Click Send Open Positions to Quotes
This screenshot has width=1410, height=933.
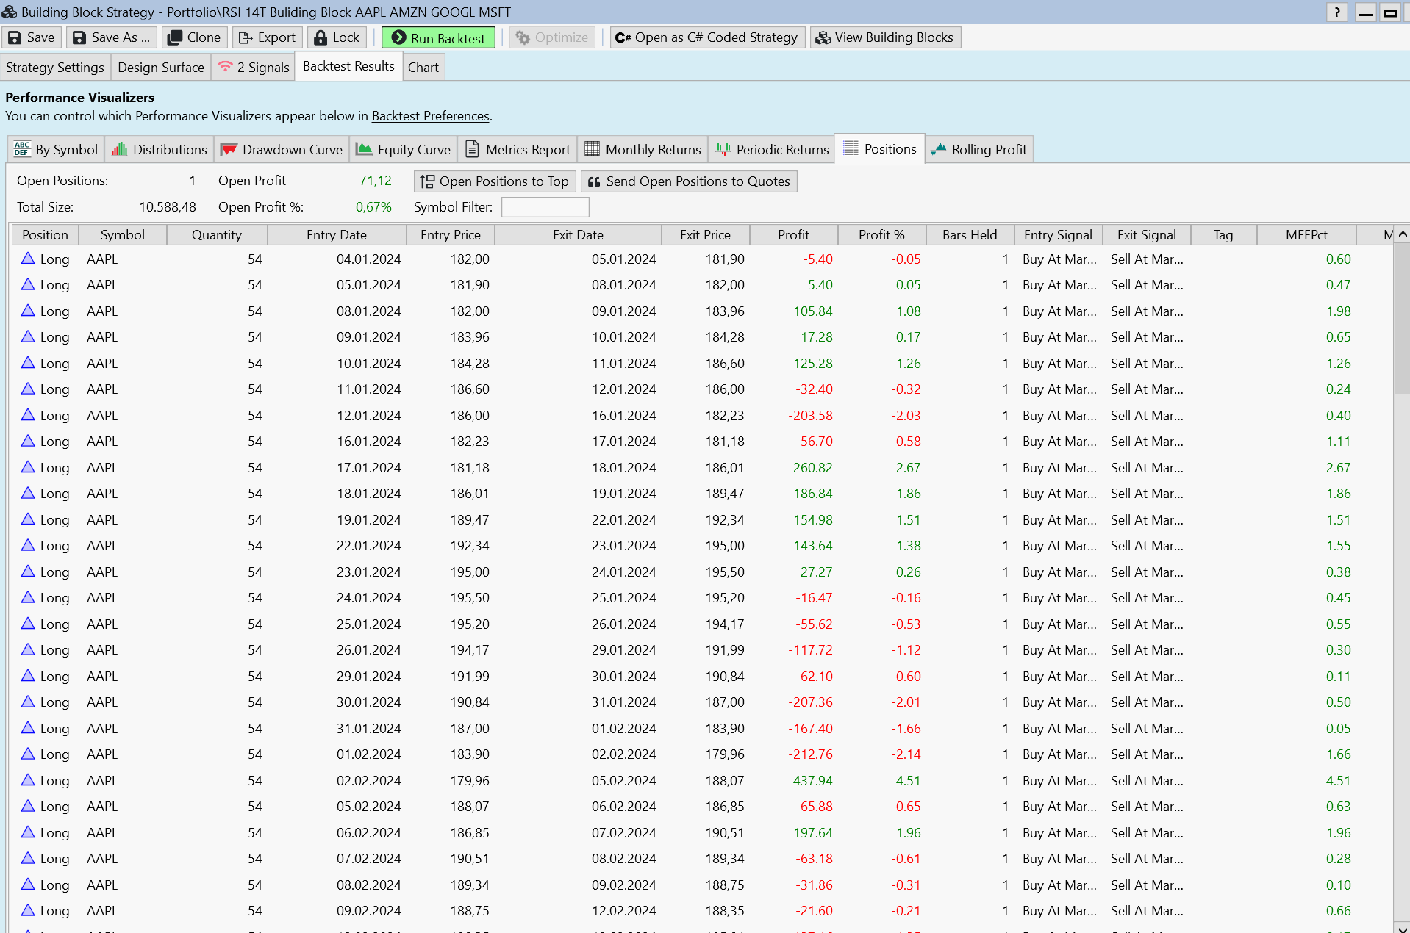tap(689, 181)
